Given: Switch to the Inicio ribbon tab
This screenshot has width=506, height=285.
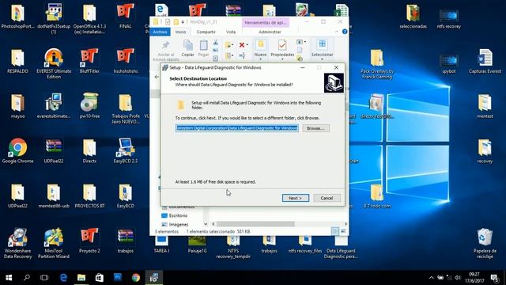Looking at the screenshot, I should 181,32.
